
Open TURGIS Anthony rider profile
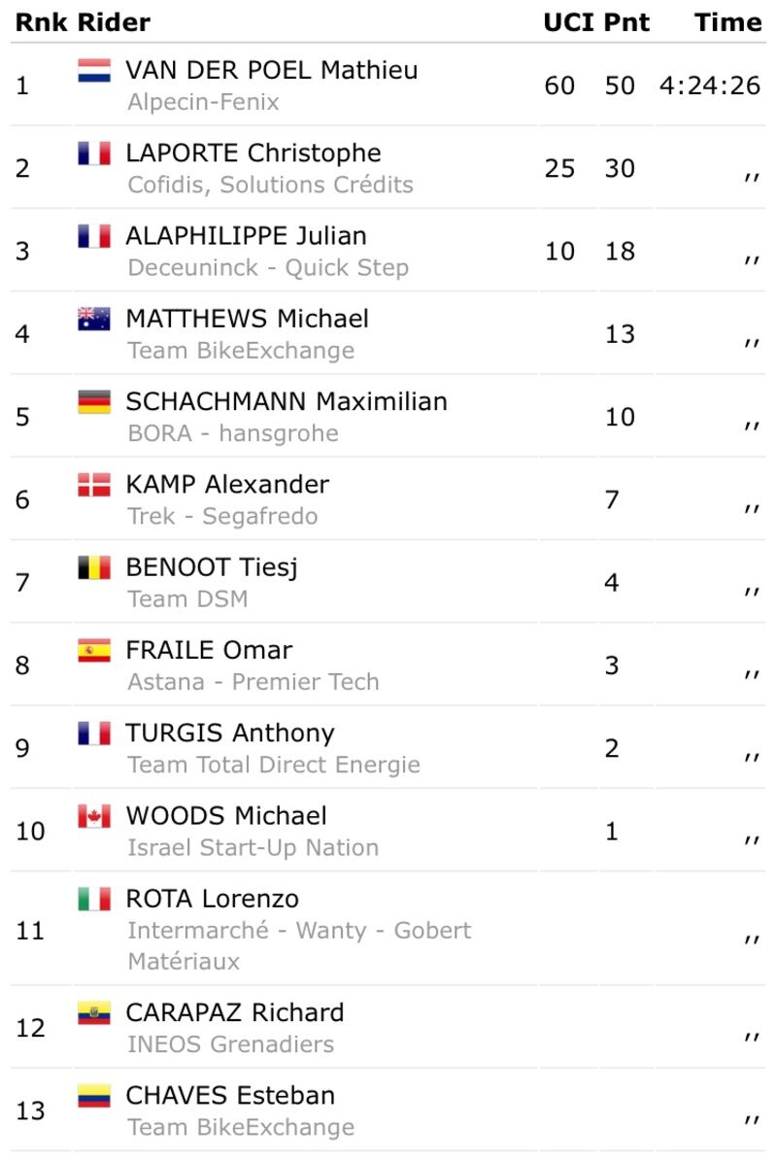[230, 734]
